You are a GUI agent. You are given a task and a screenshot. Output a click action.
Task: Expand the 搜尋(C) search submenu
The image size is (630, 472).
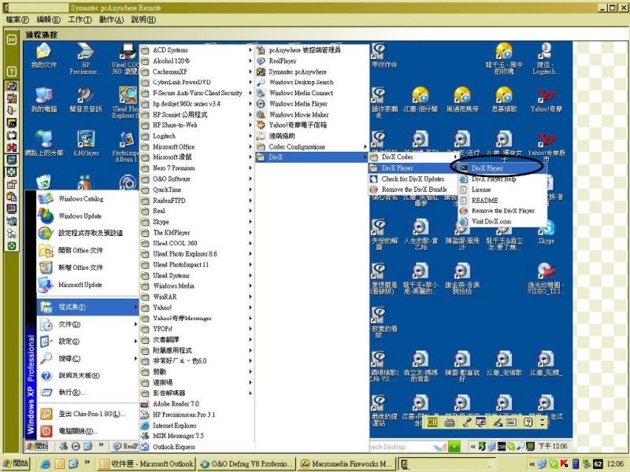[x=87, y=359]
